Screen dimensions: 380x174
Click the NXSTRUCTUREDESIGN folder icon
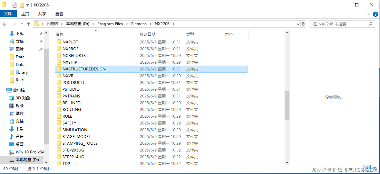(58, 69)
